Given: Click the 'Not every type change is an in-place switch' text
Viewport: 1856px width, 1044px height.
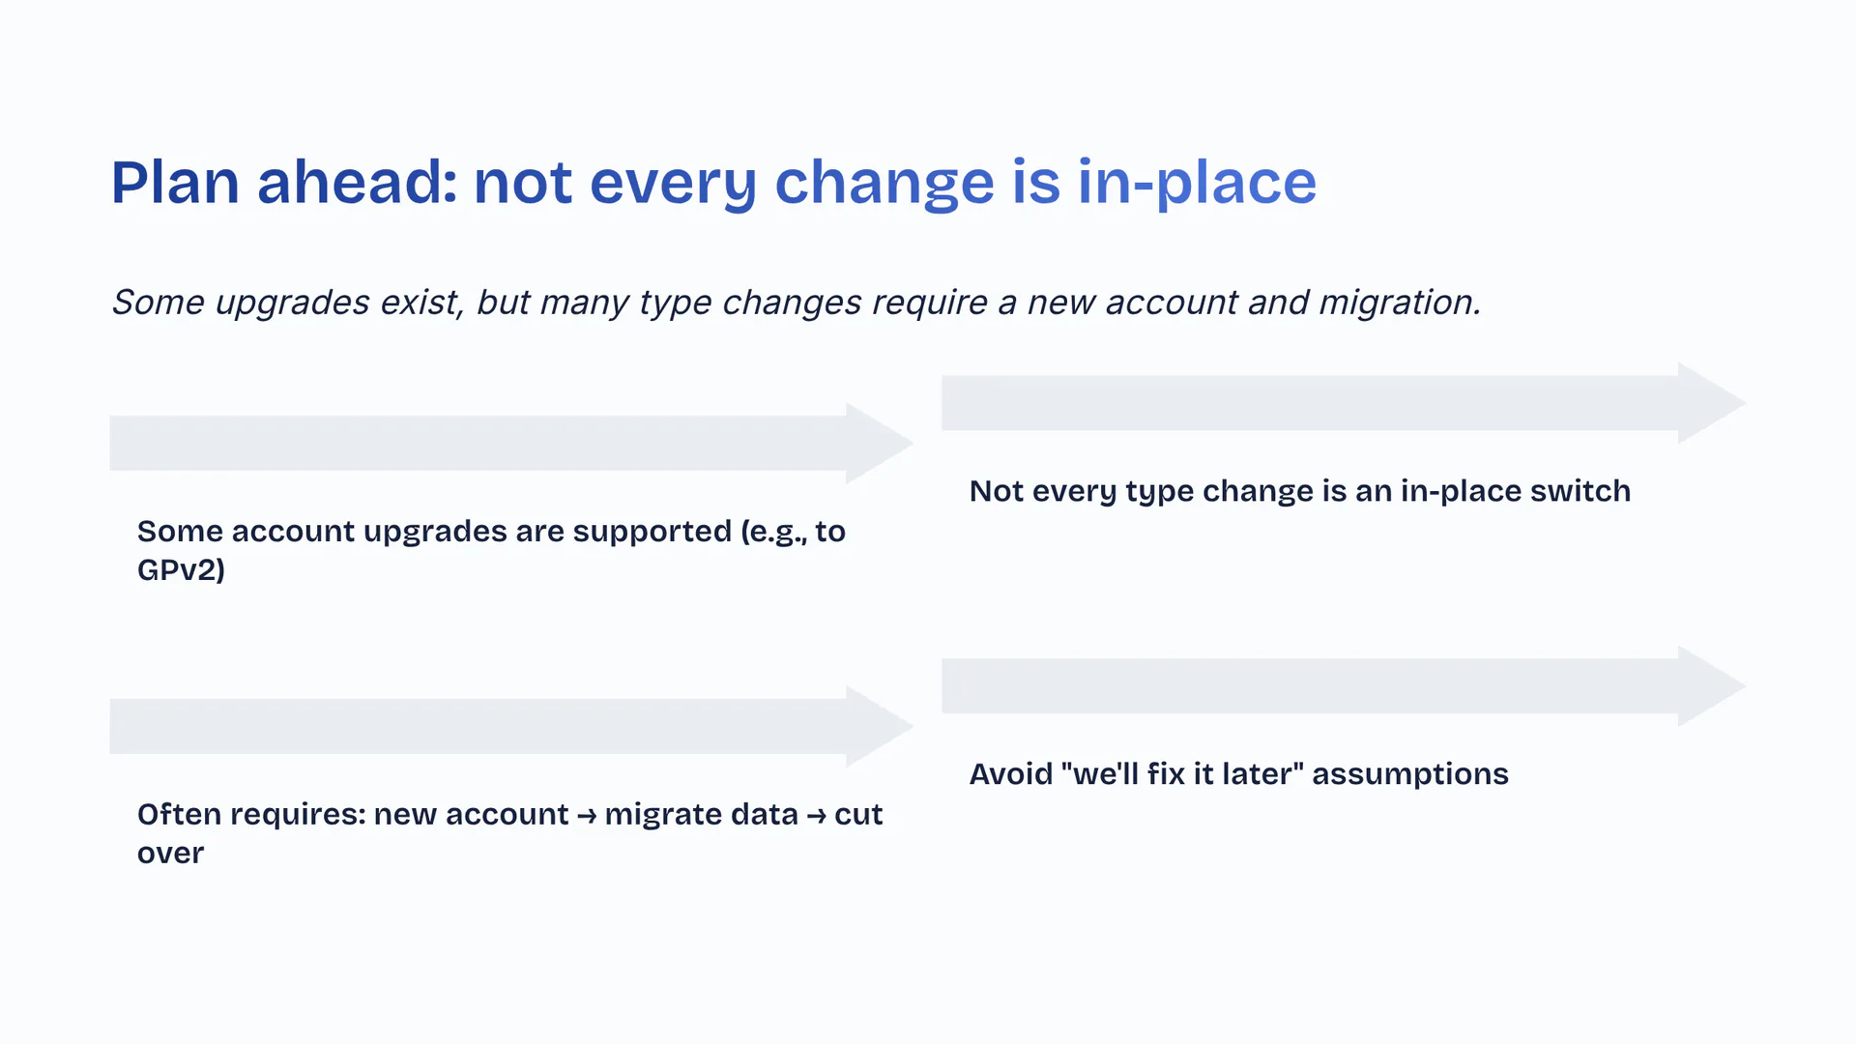Looking at the screenshot, I should pyautogui.click(x=1299, y=491).
